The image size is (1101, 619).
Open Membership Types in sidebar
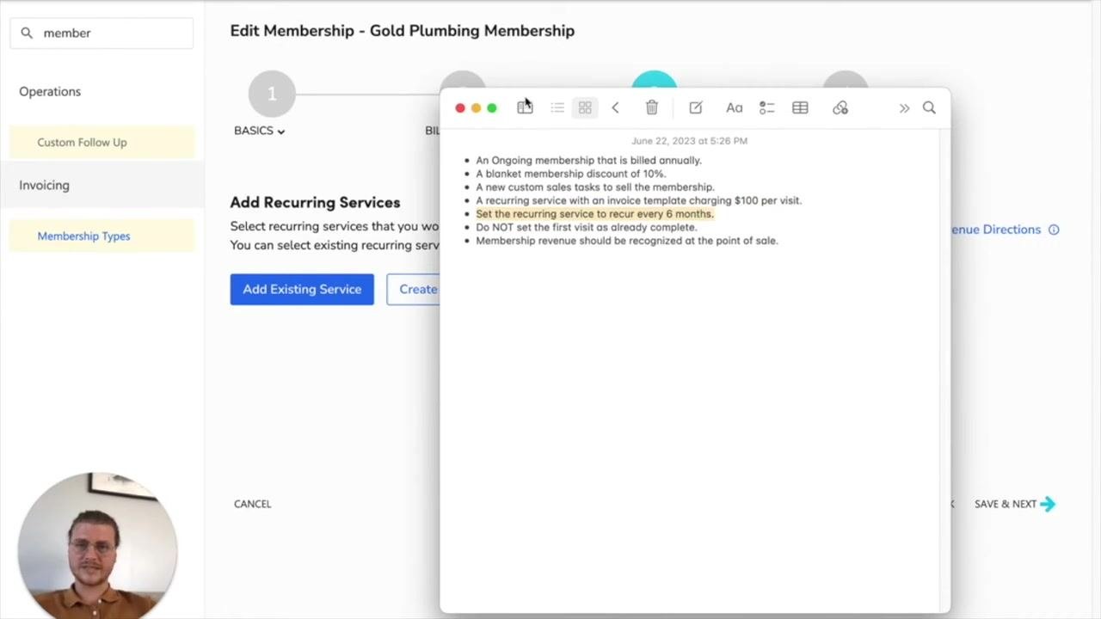coord(101,236)
